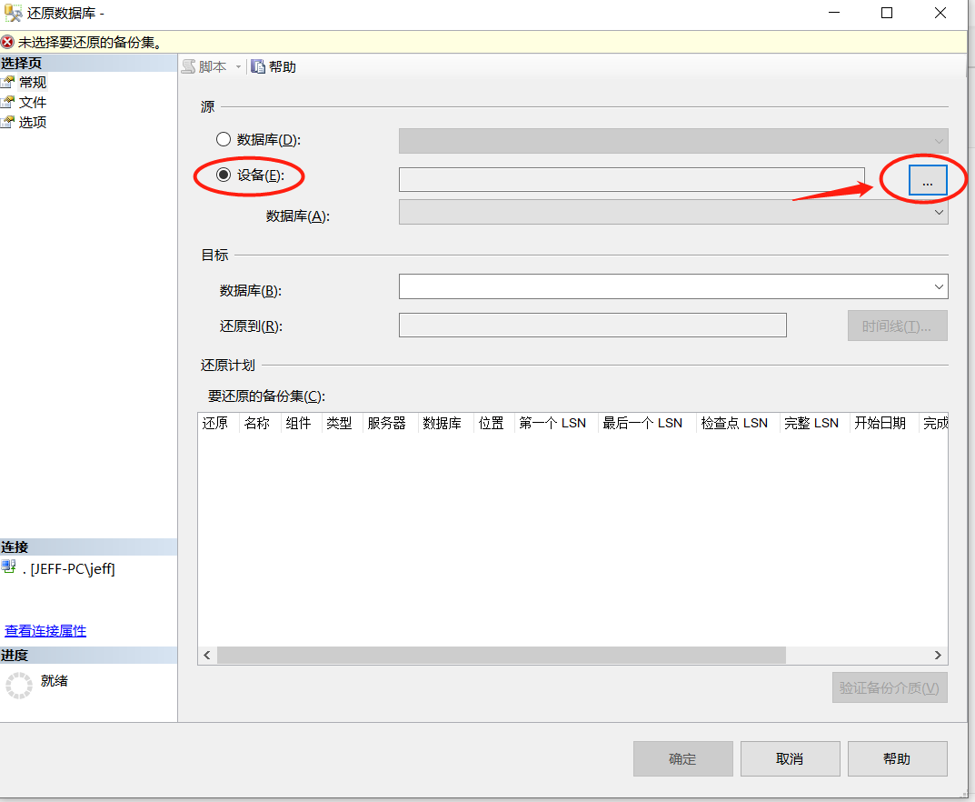Click the server connection icon

click(x=9, y=566)
